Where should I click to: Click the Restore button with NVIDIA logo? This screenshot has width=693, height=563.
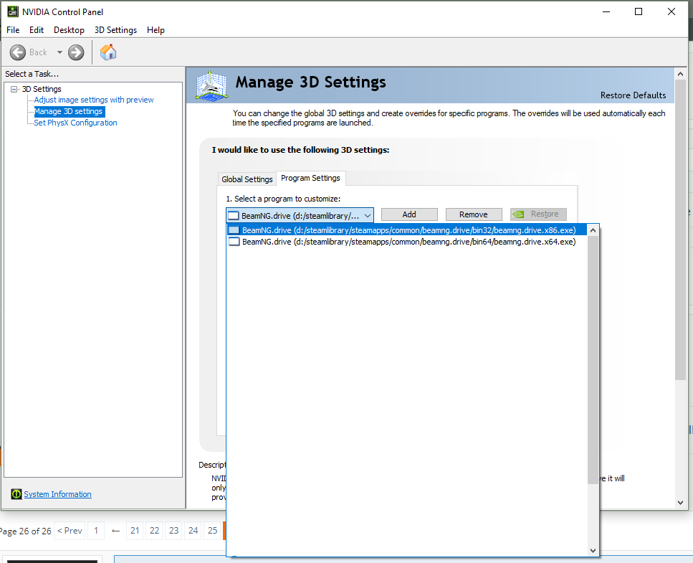(538, 214)
